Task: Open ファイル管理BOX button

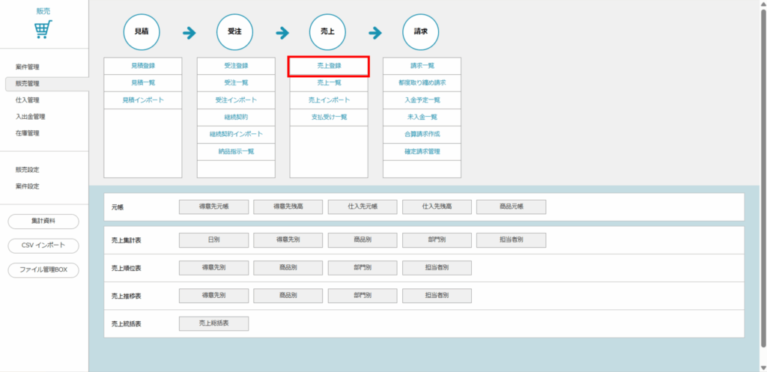Action: pyautogui.click(x=43, y=270)
